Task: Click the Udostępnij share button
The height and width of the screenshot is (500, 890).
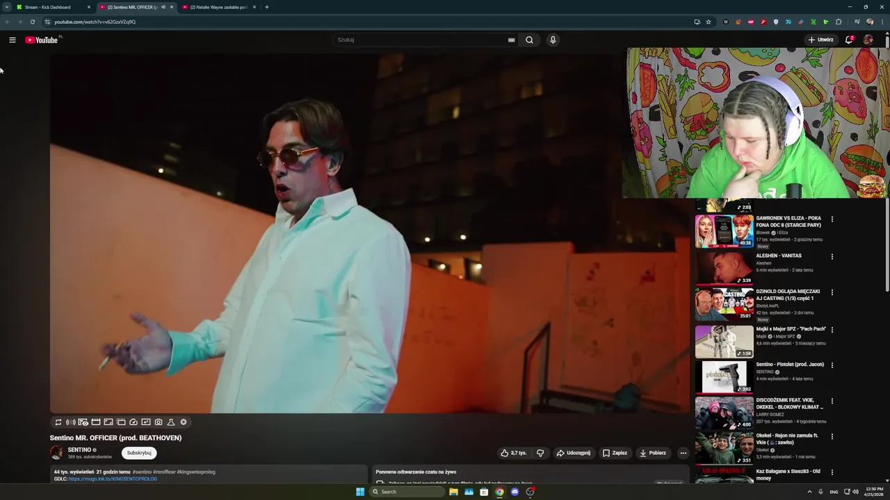Action: [574, 453]
